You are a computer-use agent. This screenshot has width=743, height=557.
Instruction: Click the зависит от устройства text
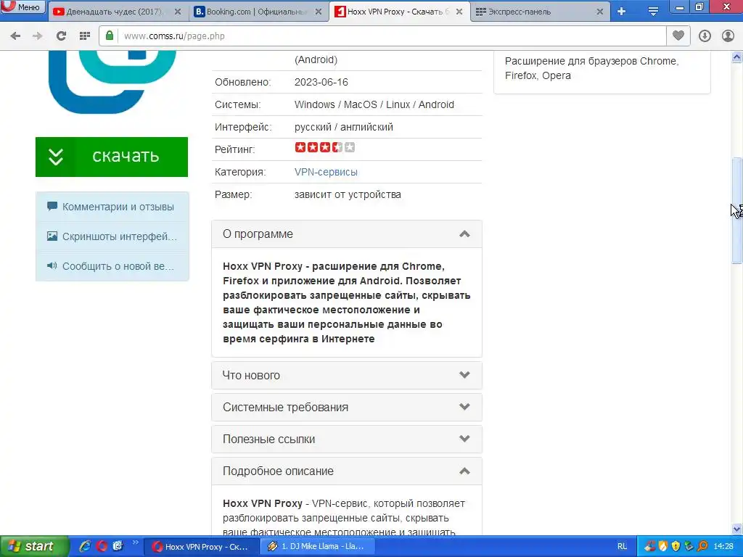348,194
